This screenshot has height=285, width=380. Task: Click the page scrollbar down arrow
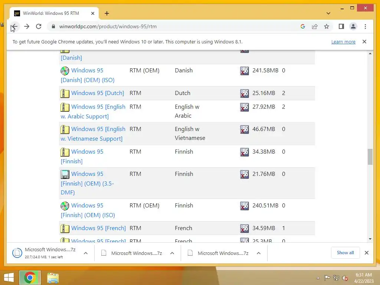[x=370, y=239]
